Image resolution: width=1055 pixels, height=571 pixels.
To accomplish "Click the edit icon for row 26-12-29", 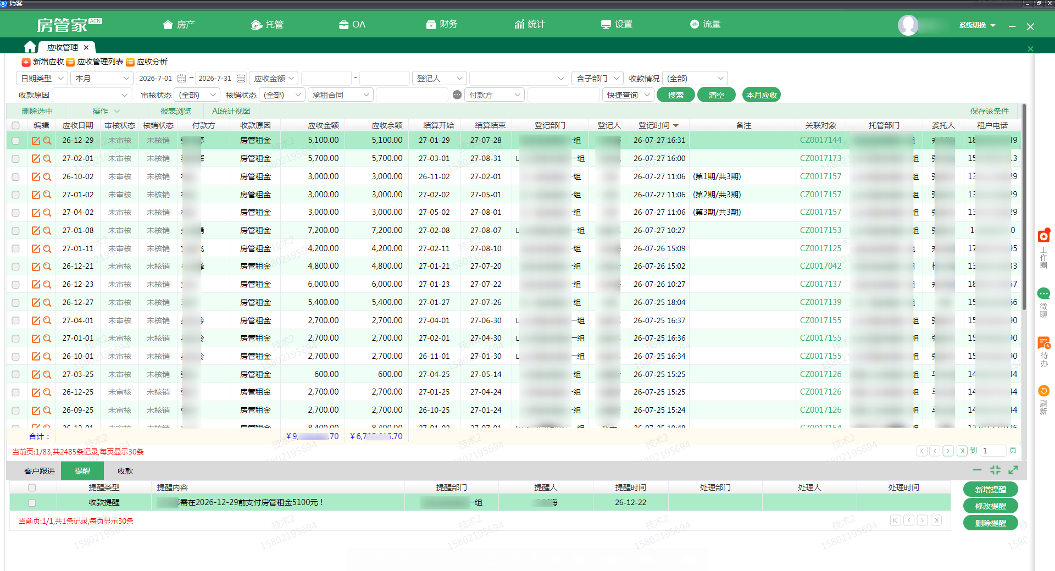I will (36, 141).
